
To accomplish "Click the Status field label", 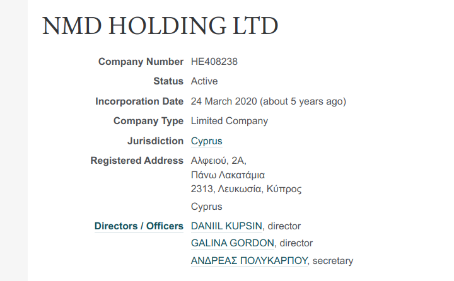I will point(168,81).
